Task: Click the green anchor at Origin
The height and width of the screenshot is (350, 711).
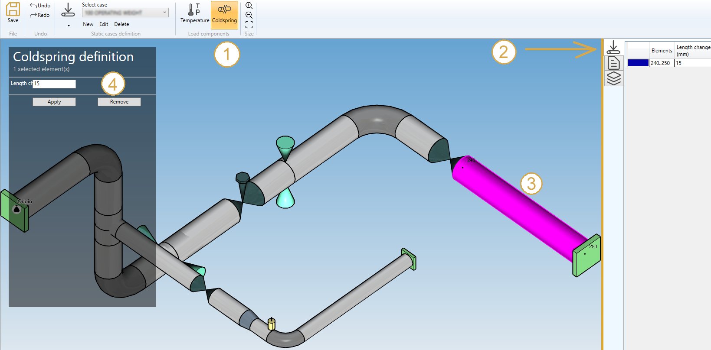Action: click(x=14, y=211)
